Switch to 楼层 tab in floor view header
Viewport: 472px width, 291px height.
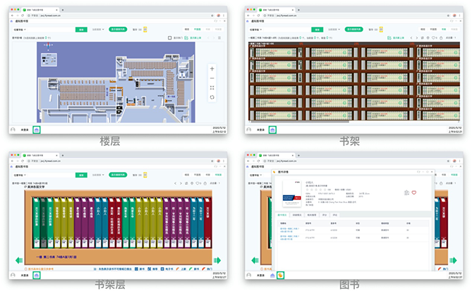(186, 30)
